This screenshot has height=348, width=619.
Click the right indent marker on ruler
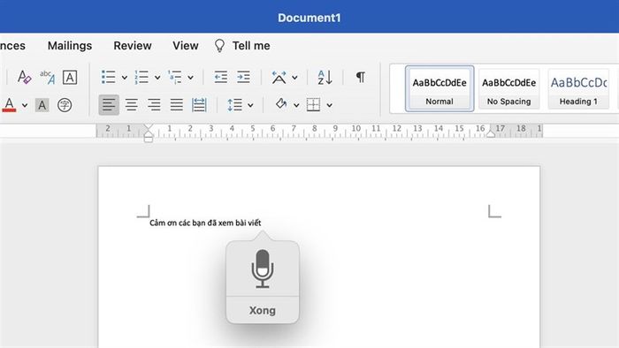pyautogui.click(x=491, y=133)
